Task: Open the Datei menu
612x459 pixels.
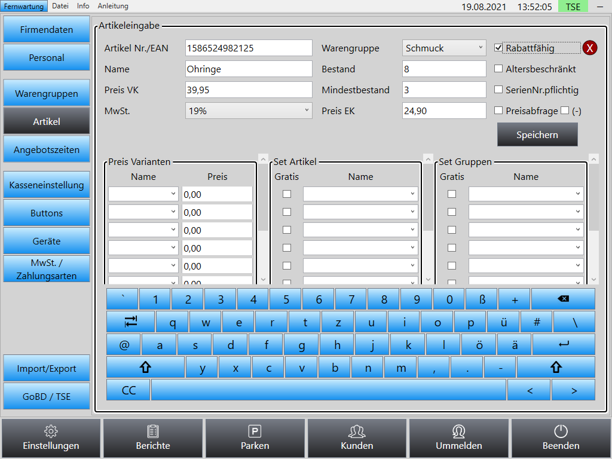Action: 60,6
